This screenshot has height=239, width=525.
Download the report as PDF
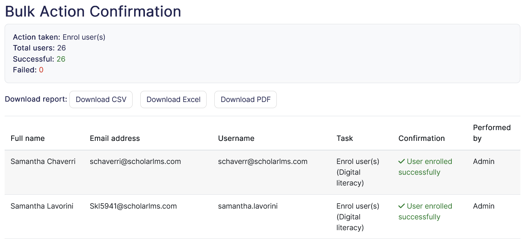pyautogui.click(x=245, y=99)
